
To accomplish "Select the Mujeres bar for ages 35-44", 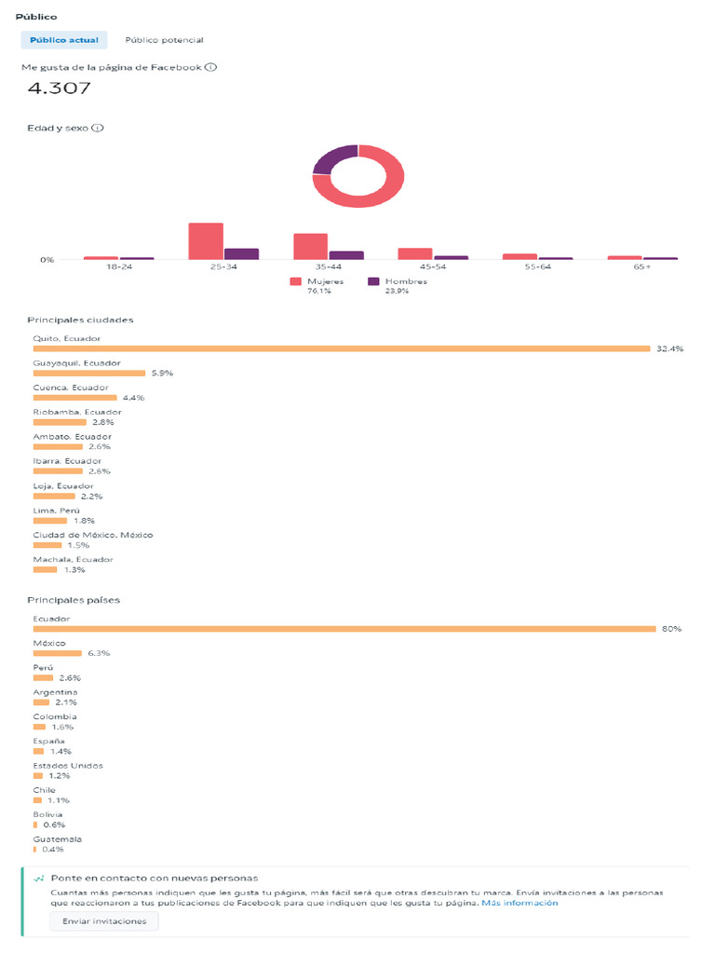I will (x=311, y=246).
